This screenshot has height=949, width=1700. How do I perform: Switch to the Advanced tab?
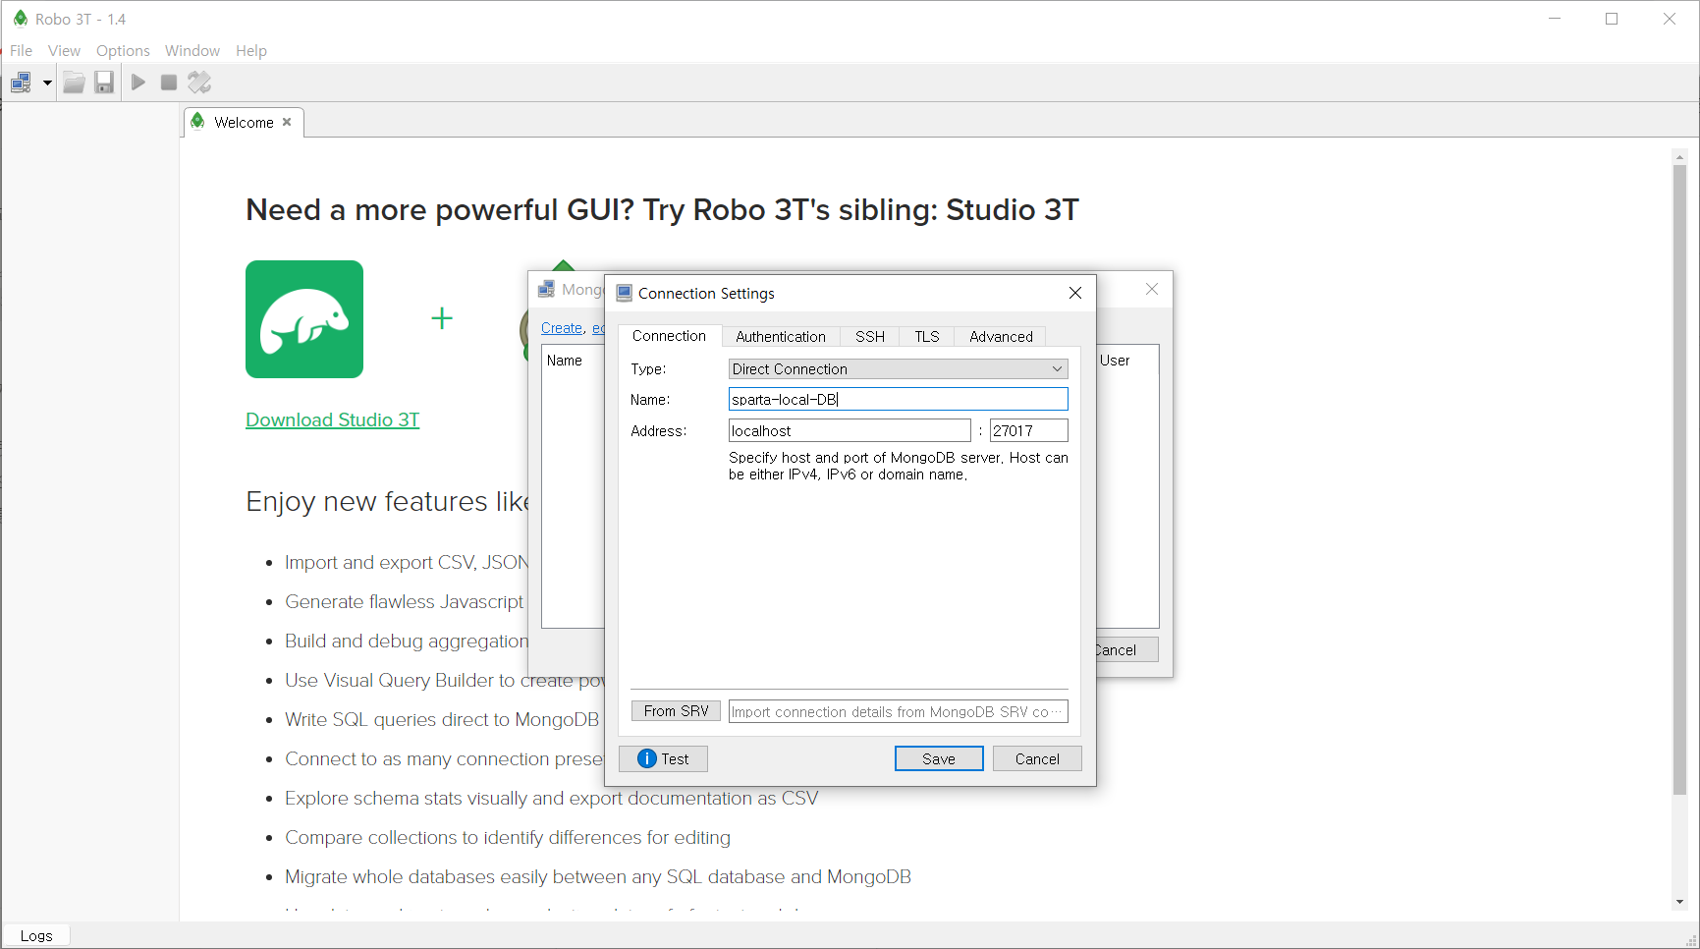tap(1001, 336)
